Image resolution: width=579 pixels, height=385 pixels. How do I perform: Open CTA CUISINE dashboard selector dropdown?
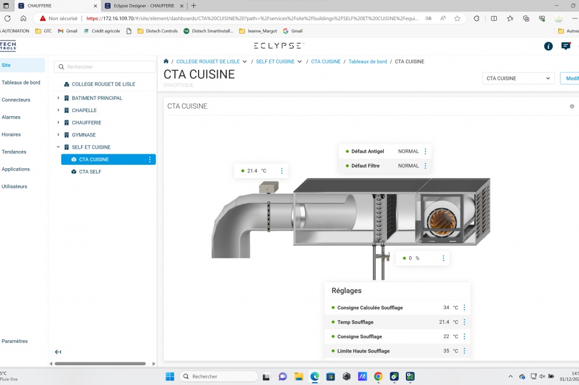518,78
